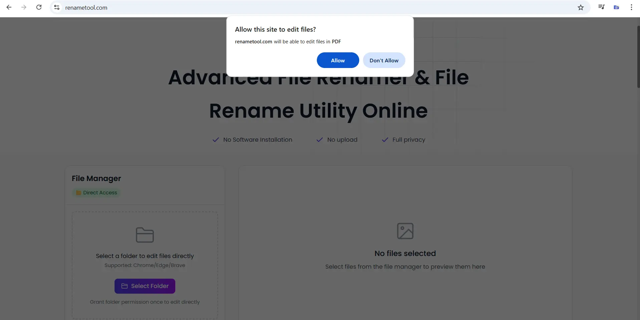Choose Don't Allow in permission dialog
This screenshot has height=320, width=640.
click(x=384, y=60)
